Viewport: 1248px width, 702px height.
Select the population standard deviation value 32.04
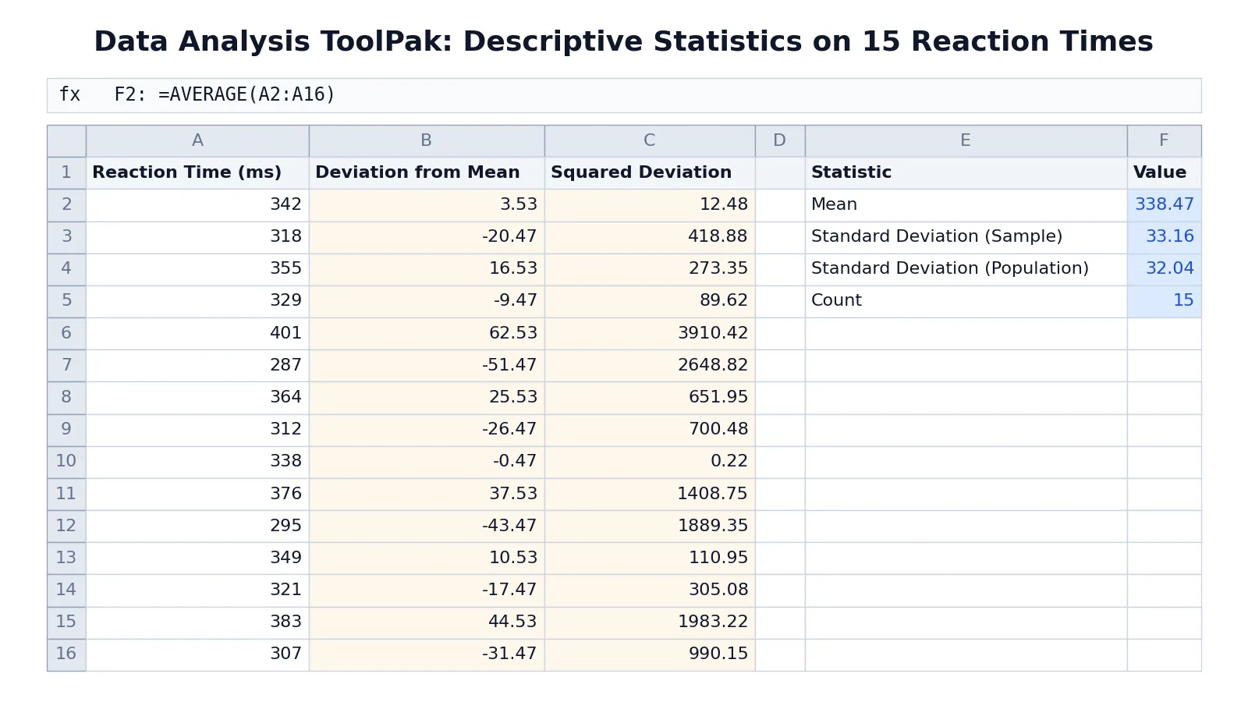[x=1164, y=269]
